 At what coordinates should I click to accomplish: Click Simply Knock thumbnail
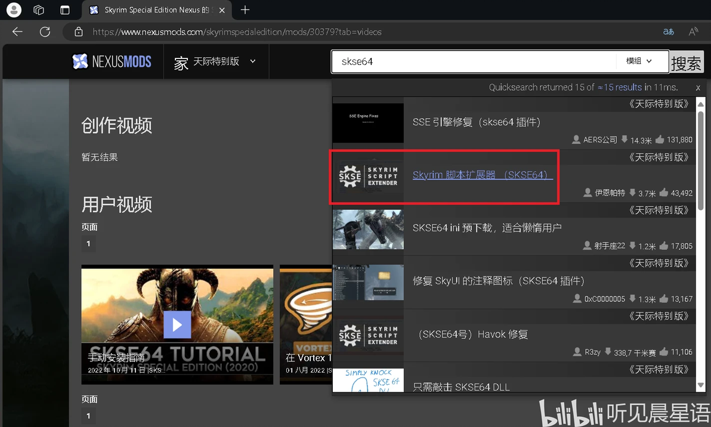[x=368, y=380]
